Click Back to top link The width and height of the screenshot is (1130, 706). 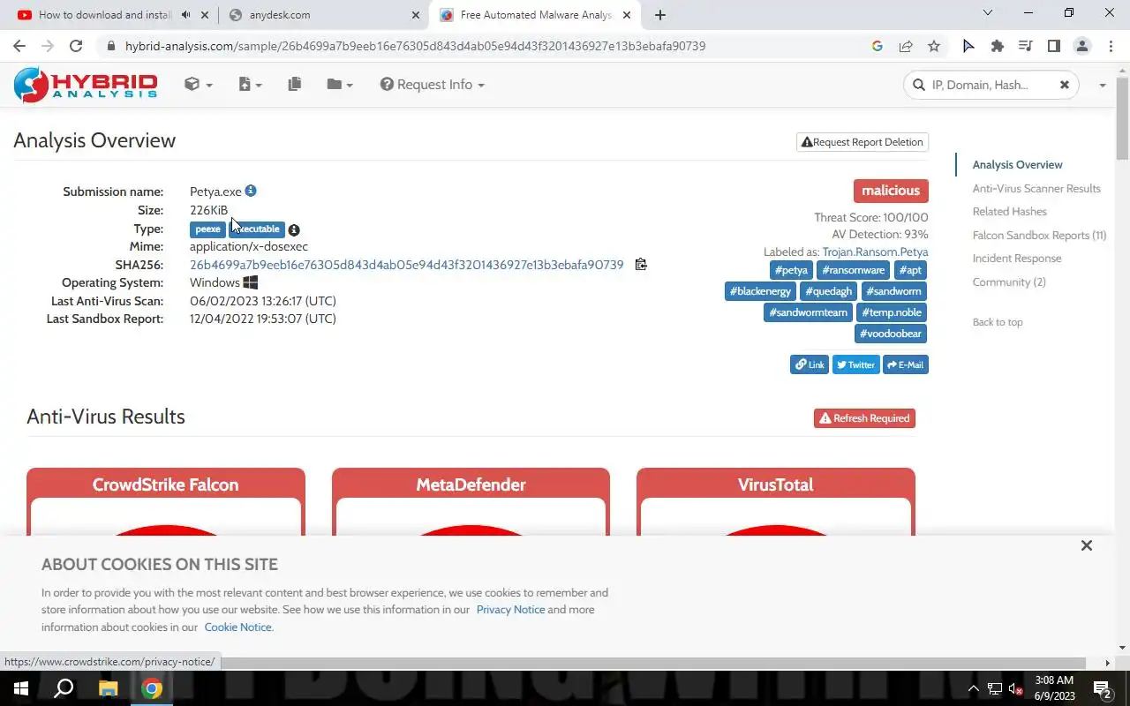(x=998, y=322)
